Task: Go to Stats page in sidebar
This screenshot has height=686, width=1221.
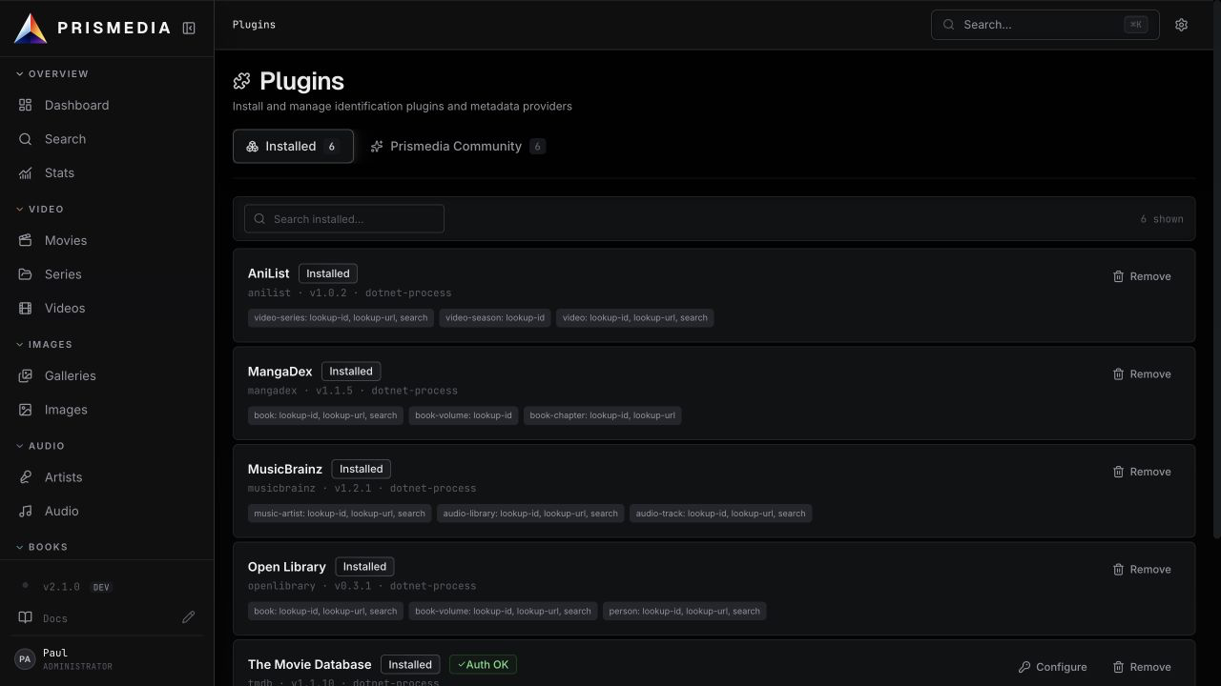Action: [107, 173]
